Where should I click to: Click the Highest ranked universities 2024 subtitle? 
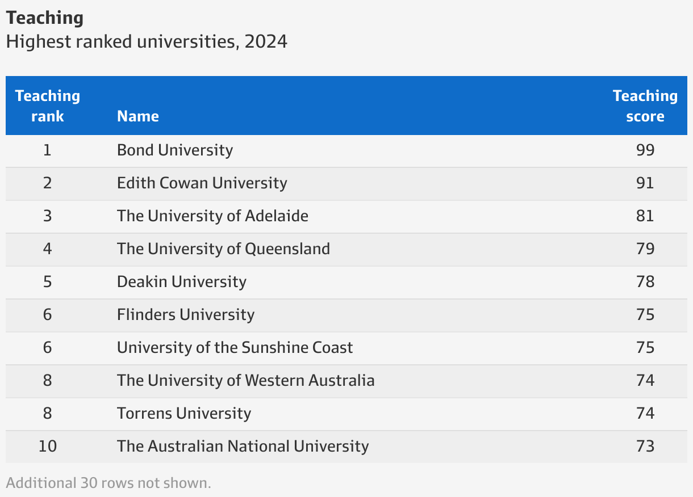click(147, 41)
